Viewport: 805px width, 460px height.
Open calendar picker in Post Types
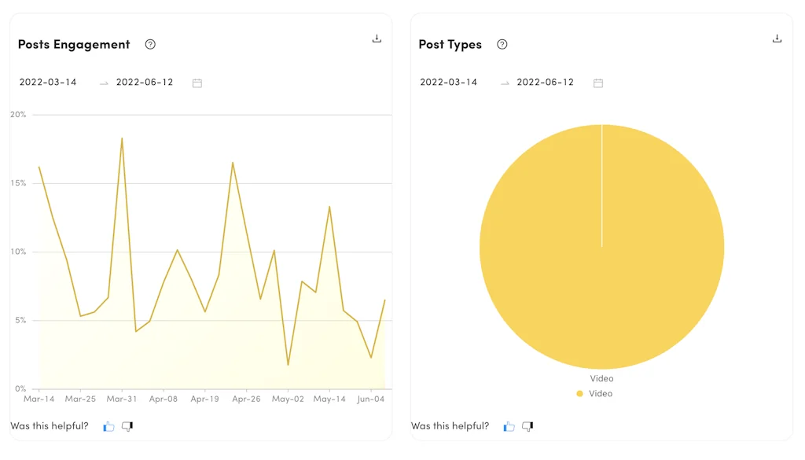point(598,83)
